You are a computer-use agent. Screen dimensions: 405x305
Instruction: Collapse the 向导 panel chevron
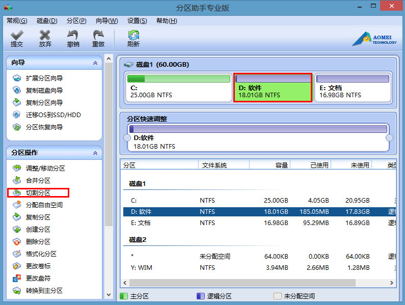[x=95, y=63]
